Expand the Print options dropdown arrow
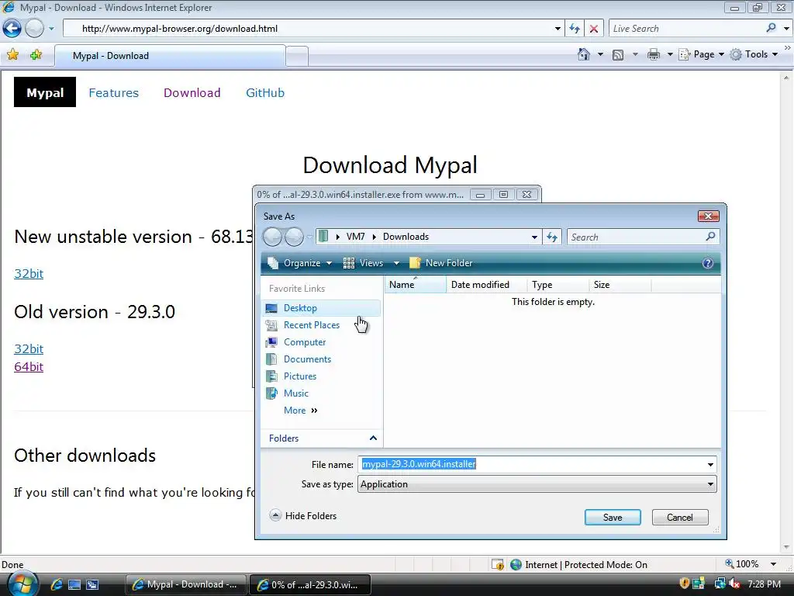794x596 pixels. coord(669,54)
